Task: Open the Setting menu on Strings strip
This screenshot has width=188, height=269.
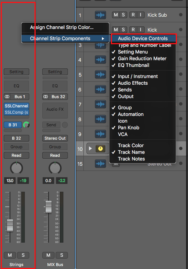Action: coord(16,72)
